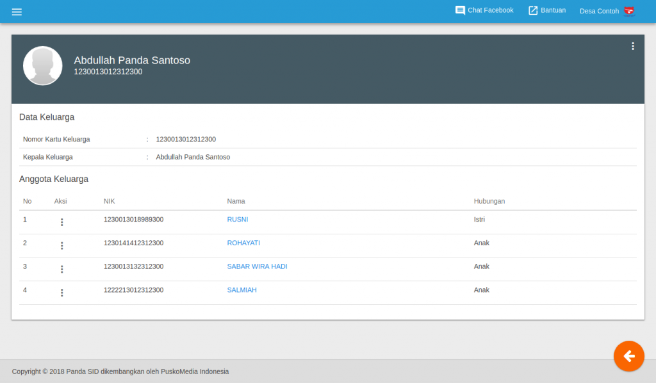Click the Data Keluarga section heading
656x383 pixels.
click(47, 117)
